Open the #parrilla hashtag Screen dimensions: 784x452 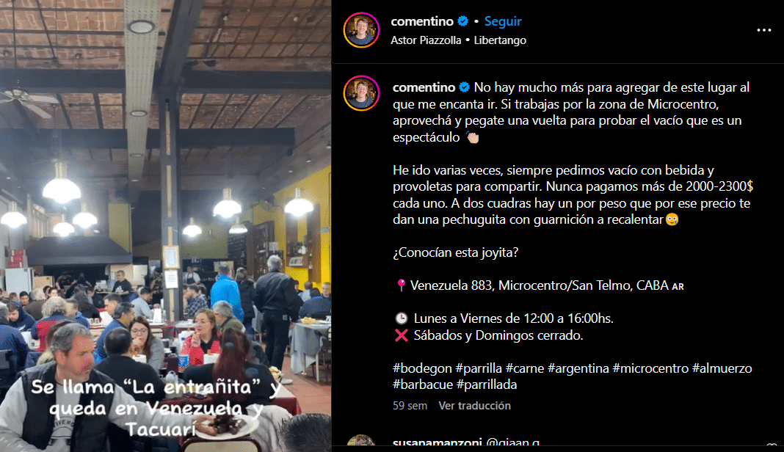tap(479, 368)
